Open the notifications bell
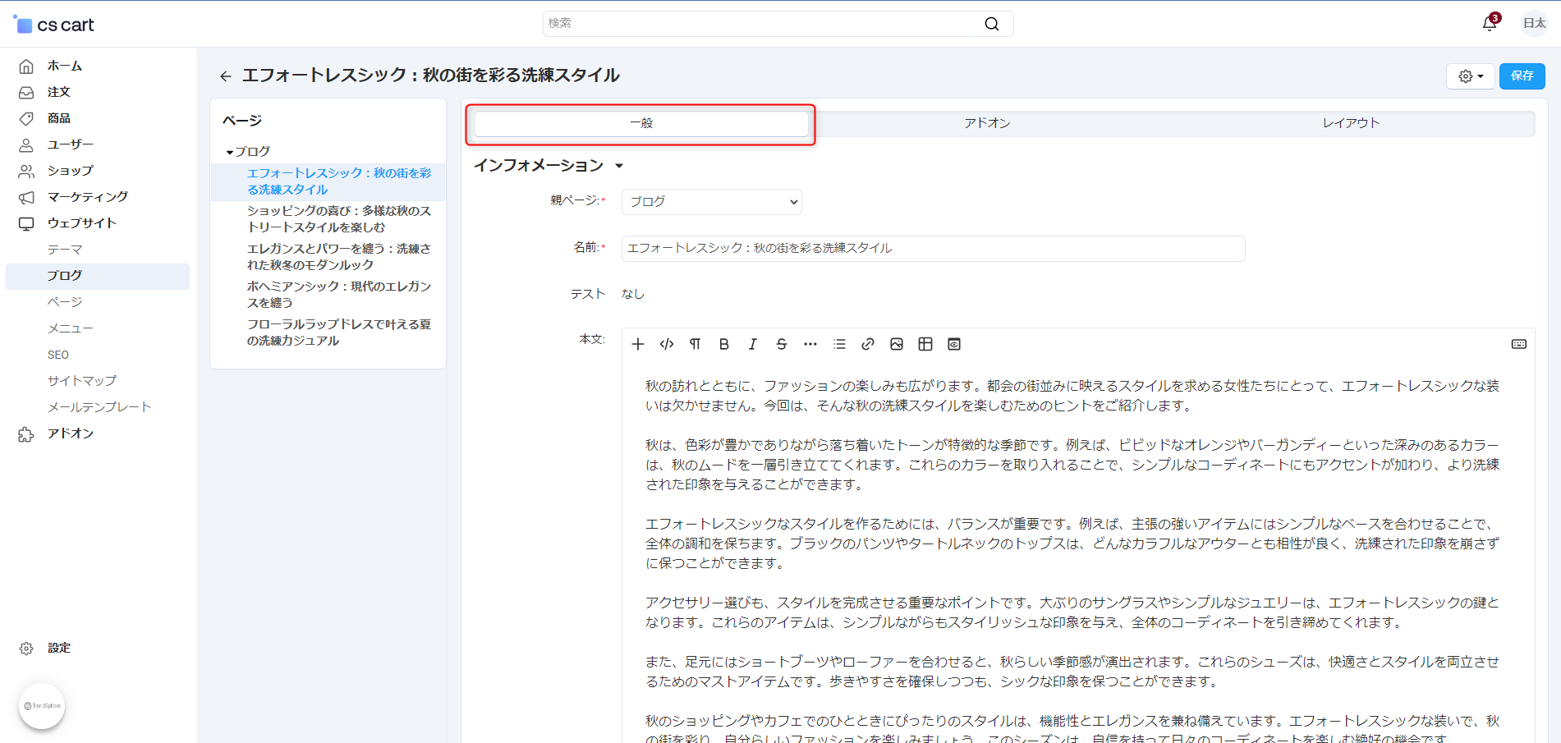The image size is (1561, 743). point(1489,24)
